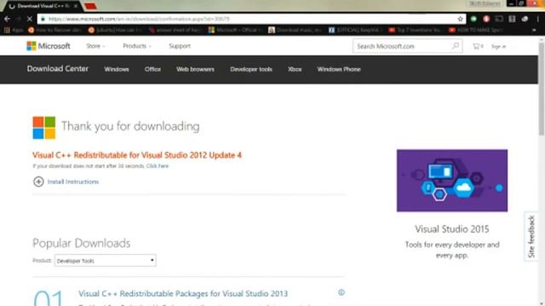Open Visual C++ Redistributable Packages for Visual Studio 2013
This screenshot has height=306, width=545.
pyautogui.click(x=183, y=293)
